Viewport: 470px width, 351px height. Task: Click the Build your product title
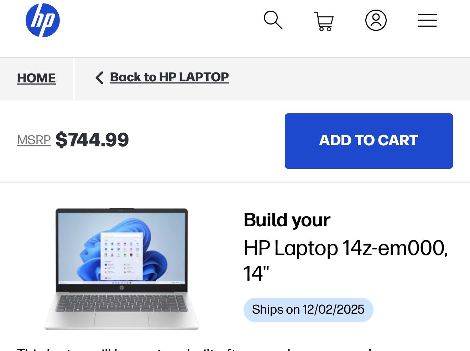[x=287, y=220]
